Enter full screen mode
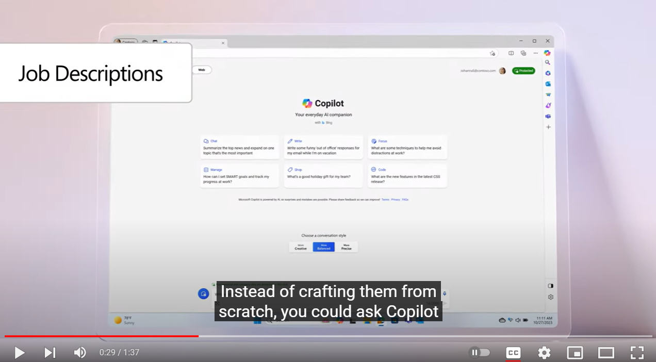Image resolution: width=656 pixels, height=362 pixels. click(x=637, y=353)
